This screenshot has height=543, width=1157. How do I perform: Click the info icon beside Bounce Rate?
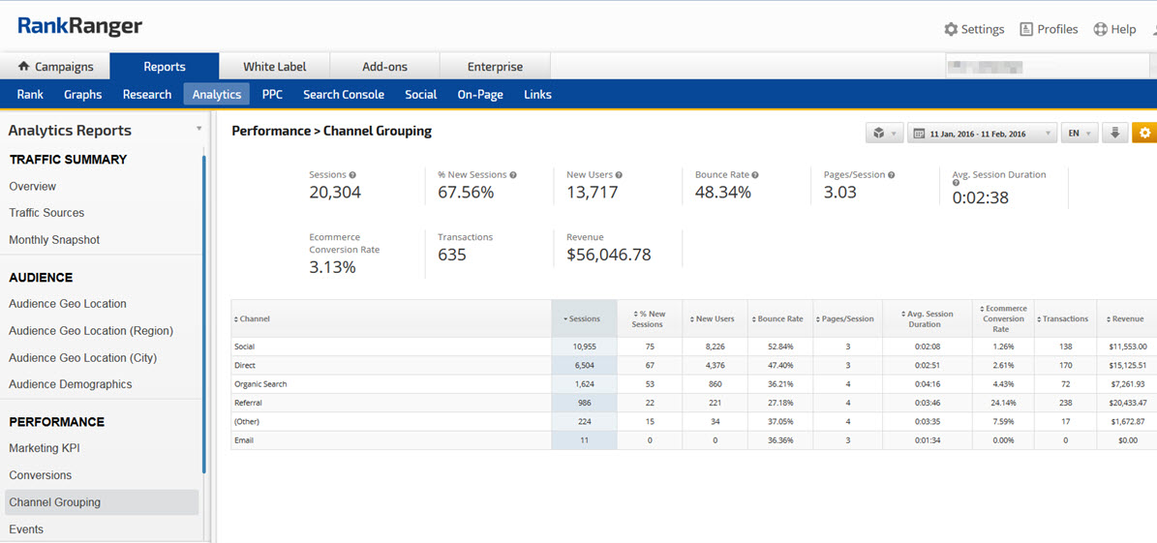point(755,175)
